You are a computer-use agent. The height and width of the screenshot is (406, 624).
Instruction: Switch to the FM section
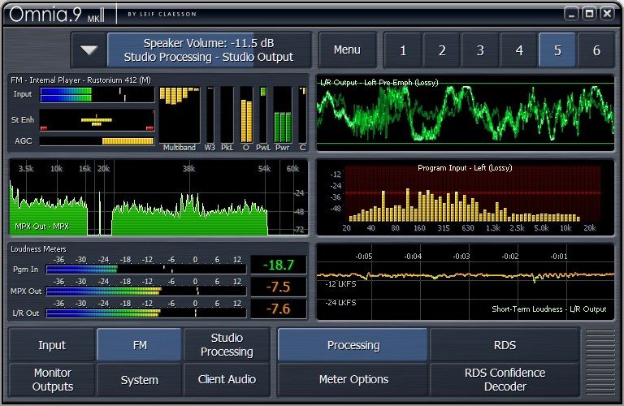(139, 345)
